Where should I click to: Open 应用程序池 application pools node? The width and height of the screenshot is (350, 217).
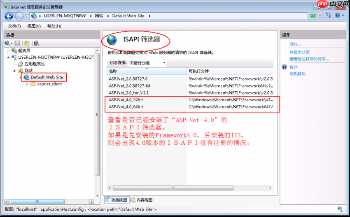(x=34, y=64)
